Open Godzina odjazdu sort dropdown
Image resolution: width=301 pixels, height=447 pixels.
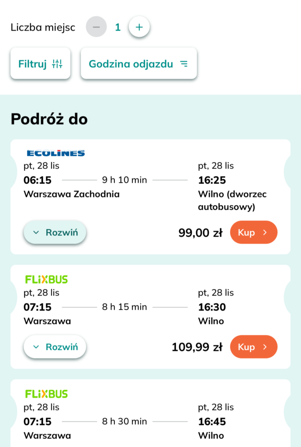[x=138, y=64]
